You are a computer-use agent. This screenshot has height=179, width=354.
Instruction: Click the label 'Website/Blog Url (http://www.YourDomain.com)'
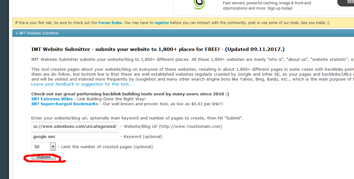point(173,126)
